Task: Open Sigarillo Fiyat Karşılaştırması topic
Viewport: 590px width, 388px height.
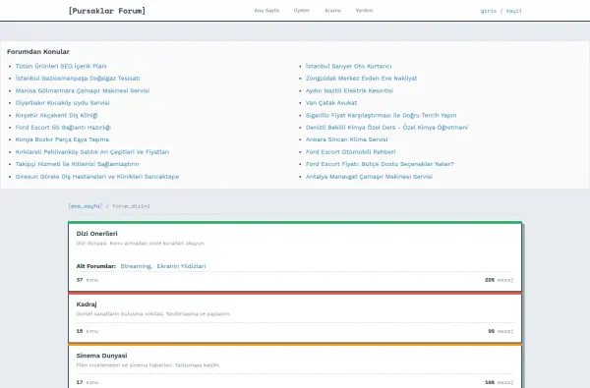Action: point(381,116)
